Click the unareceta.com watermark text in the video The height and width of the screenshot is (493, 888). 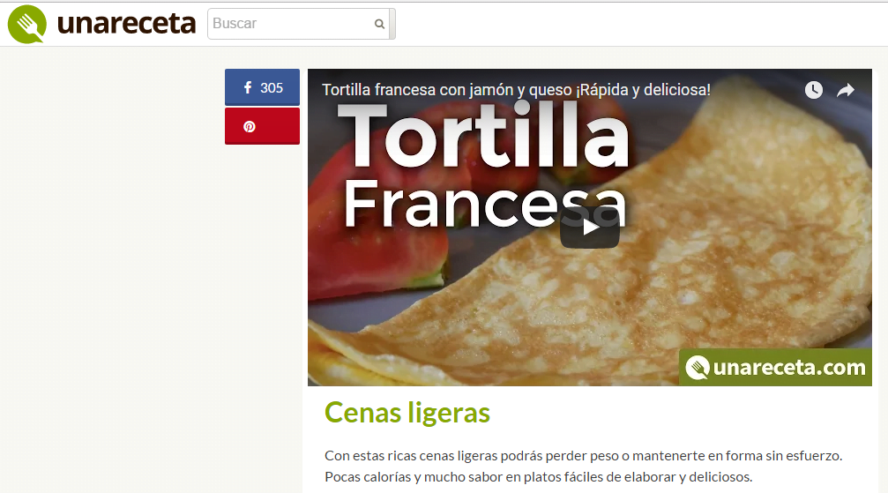coord(789,368)
